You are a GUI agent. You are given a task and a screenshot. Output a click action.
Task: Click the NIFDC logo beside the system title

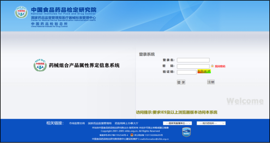[x=40, y=65]
